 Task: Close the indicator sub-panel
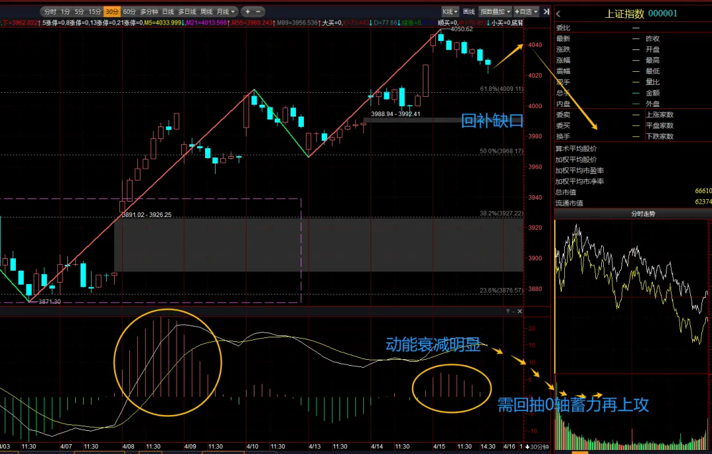(x=520, y=312)
